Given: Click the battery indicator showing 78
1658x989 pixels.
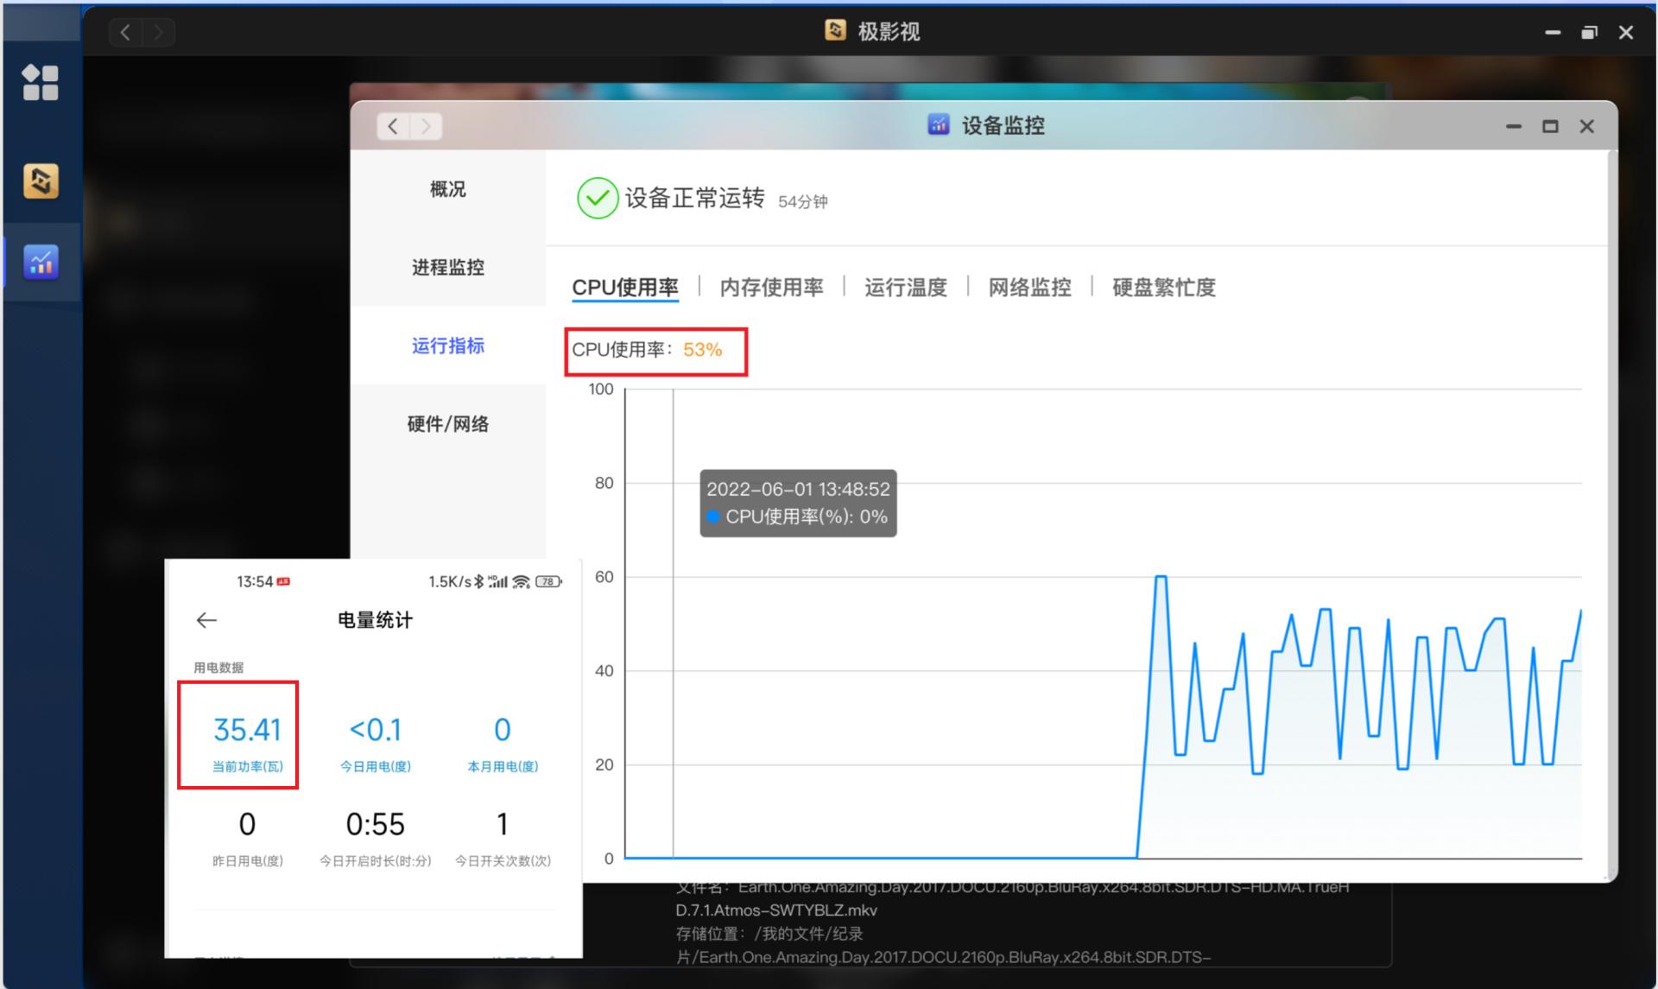Looking at the screenshot, I should (547, 581).
